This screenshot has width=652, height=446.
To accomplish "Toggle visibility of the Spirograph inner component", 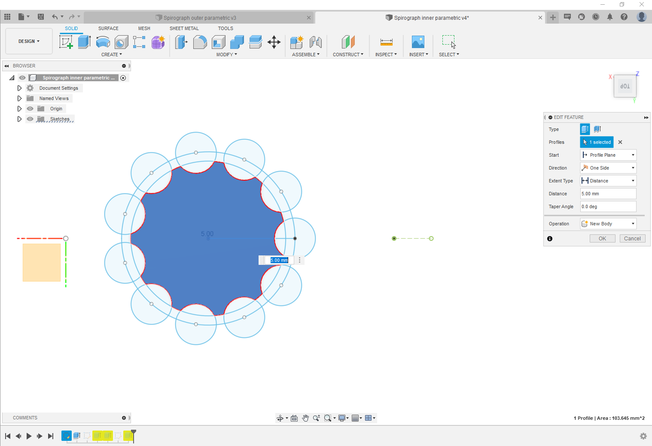I will pos(22,78).
